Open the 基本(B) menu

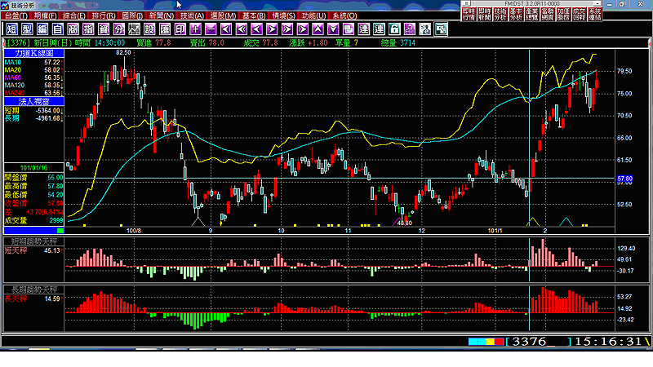coord(254,15)
